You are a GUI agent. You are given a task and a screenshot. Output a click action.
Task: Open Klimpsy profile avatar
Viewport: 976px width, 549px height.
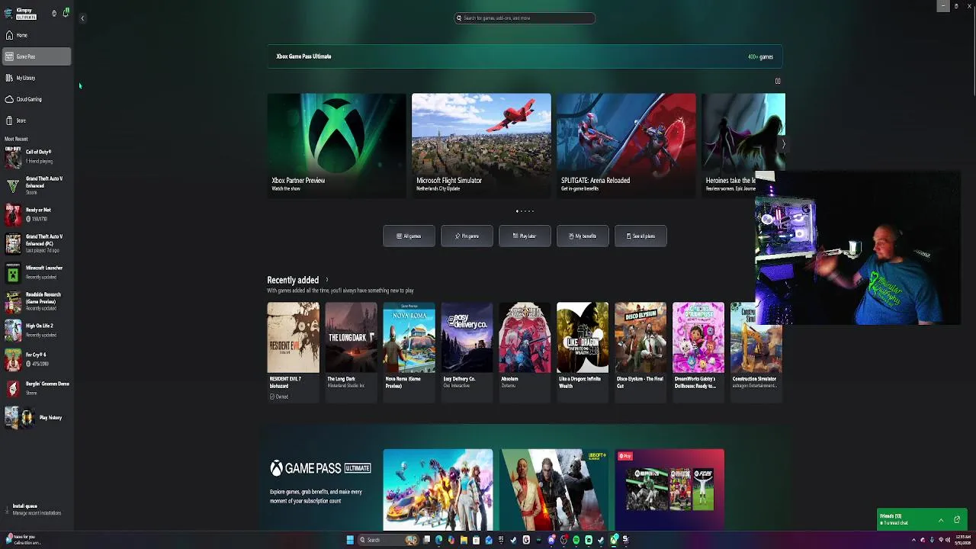pos(9,14)
